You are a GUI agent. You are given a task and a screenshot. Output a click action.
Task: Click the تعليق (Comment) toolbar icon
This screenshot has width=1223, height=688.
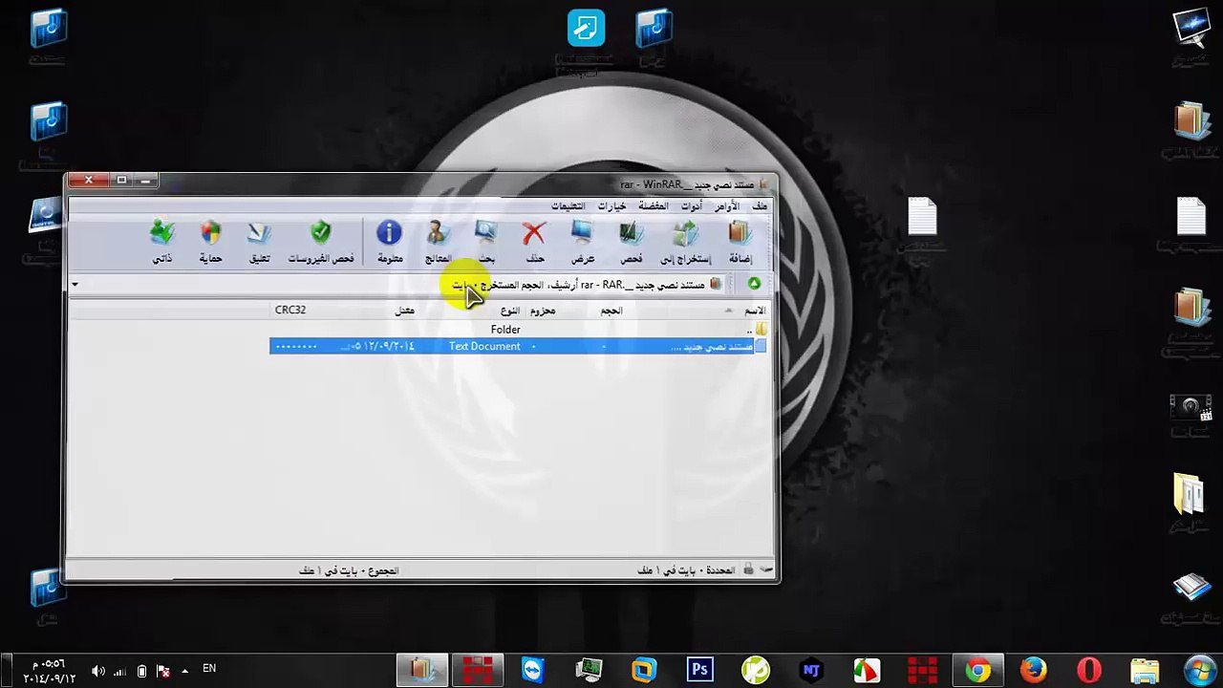(x=259, y=242)
